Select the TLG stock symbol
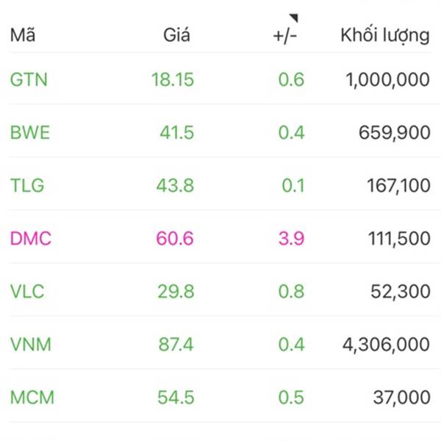 tap(27, 186)
